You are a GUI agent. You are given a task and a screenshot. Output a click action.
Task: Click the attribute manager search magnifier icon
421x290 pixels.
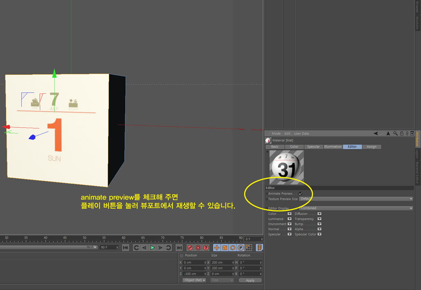395,133
